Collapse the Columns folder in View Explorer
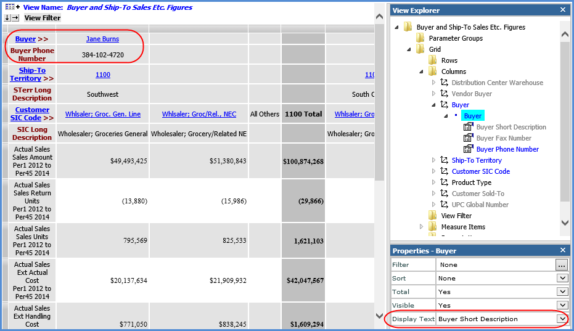This screenshot has width=574, height=331. tap(422, 72)
